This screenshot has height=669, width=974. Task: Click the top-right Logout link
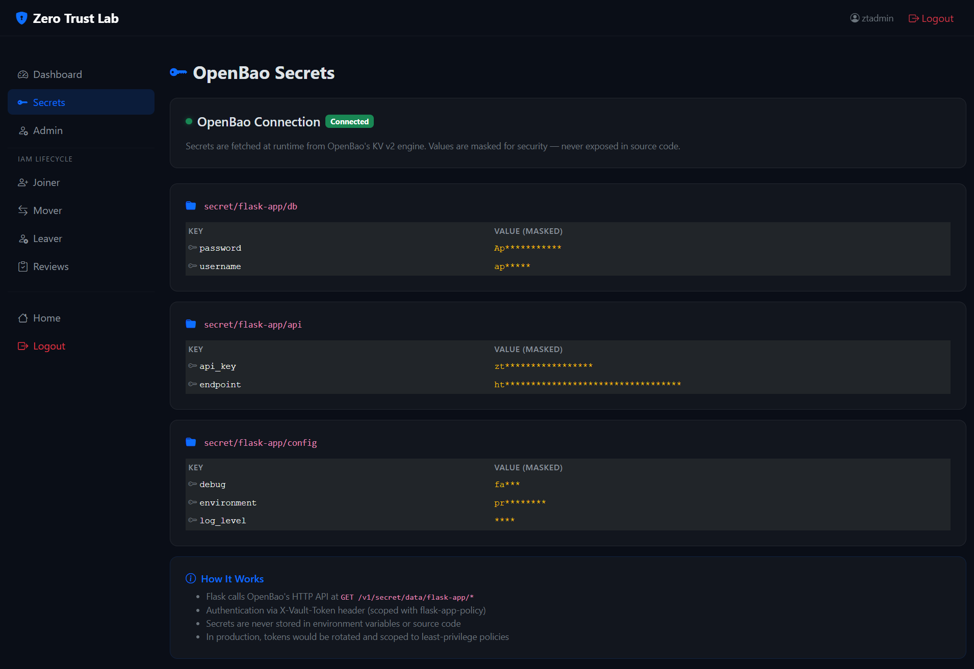click(931, 18)
